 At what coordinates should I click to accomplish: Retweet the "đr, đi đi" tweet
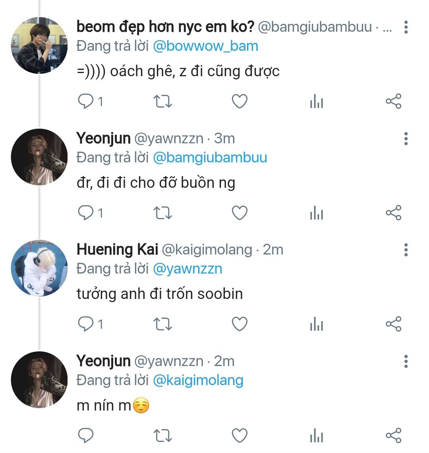pyautogui.click(x=162, y=214)
